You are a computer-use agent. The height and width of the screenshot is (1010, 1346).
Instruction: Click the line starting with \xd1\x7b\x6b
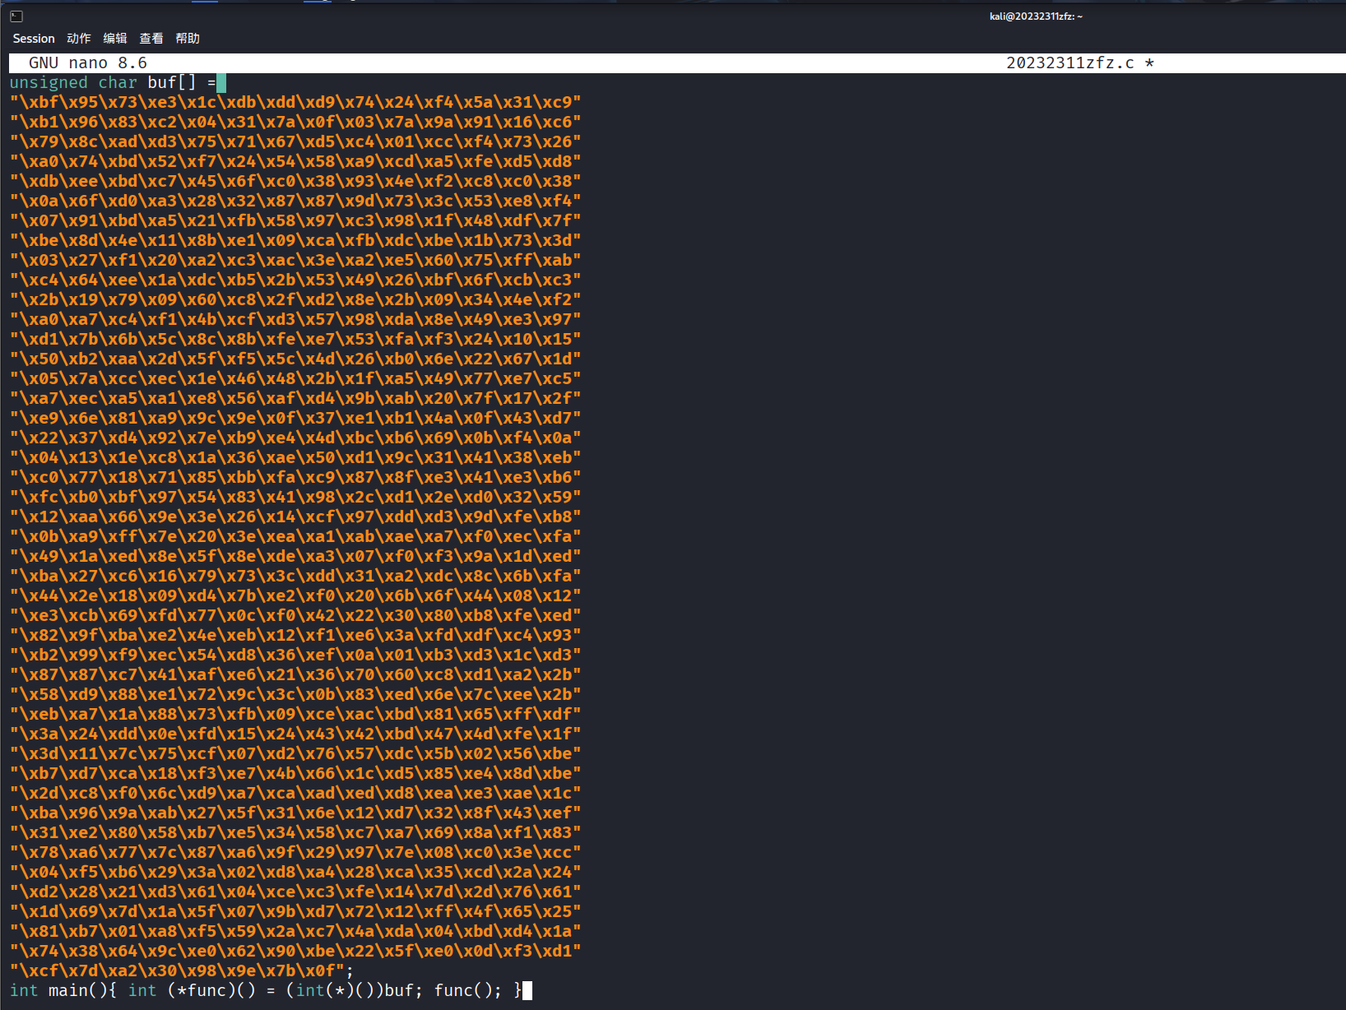tap(295, 340)
